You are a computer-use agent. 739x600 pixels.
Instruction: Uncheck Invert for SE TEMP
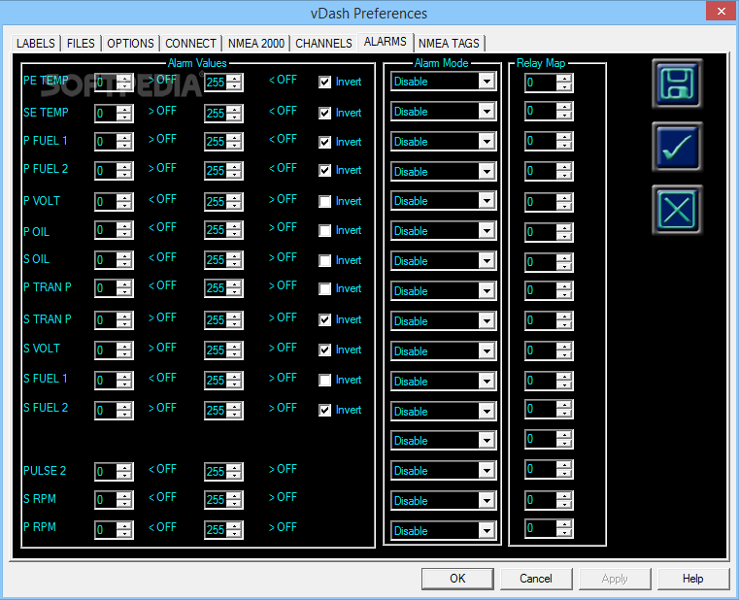pos(324,113)
